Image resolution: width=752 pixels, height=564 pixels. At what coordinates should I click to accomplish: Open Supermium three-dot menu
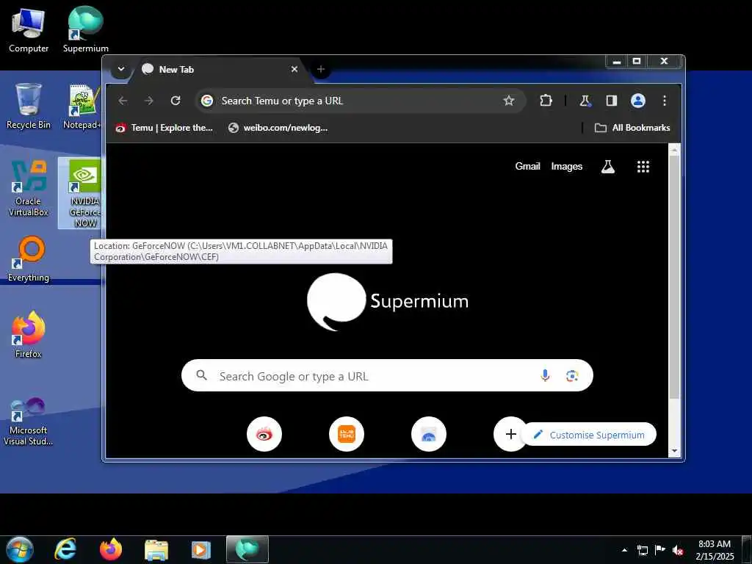[664, 101]
